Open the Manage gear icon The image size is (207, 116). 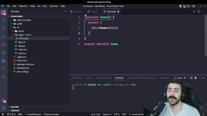click(4, 108)
